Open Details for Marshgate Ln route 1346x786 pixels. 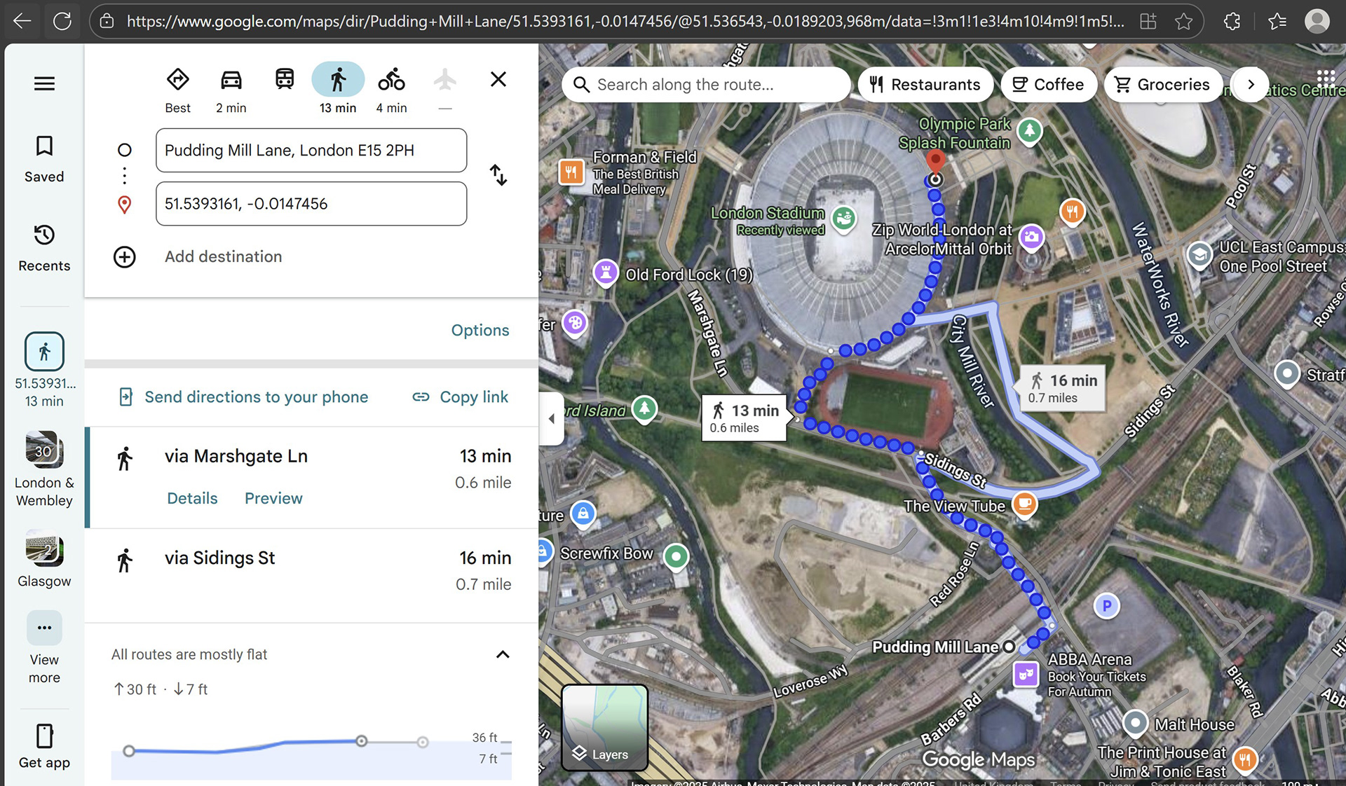tap(192, 498)
